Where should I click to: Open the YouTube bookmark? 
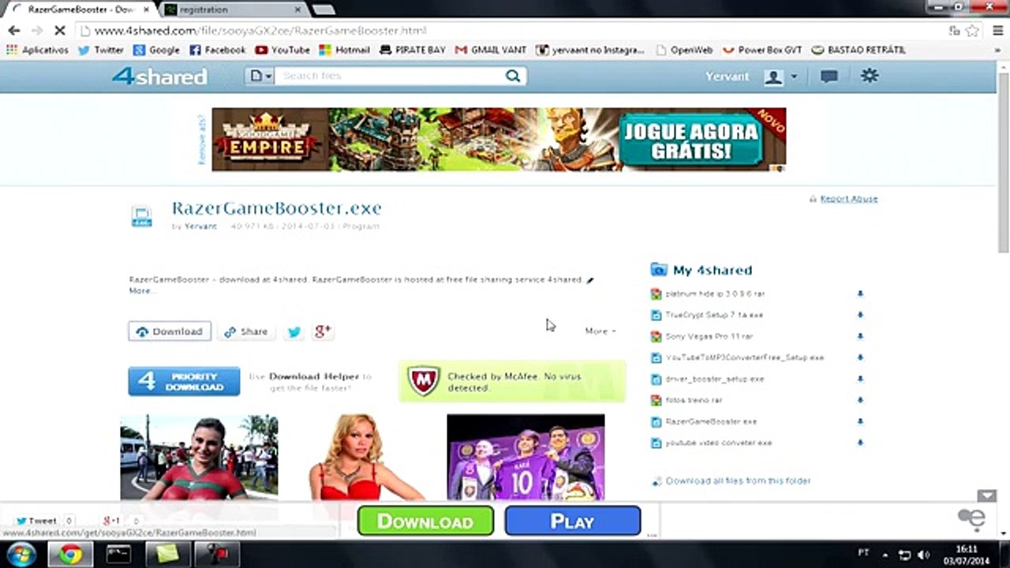pos(282,50)
